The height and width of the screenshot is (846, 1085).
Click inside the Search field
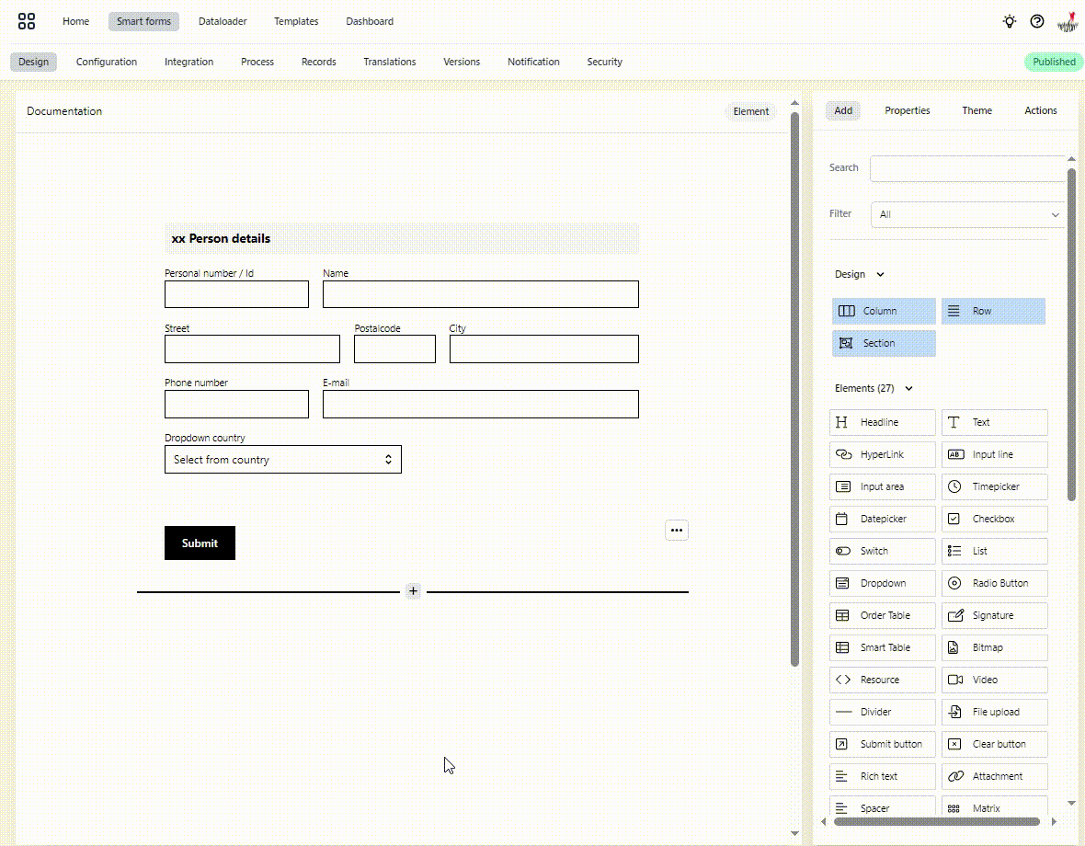pyautogui.click(x=966, y=168)
